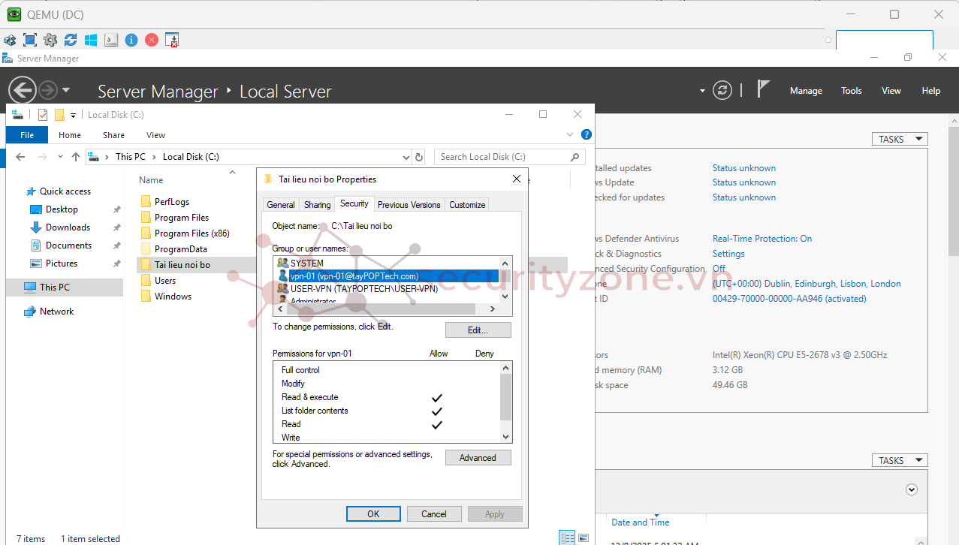Click the Edit... permissions button
This screenshot has width=959, height=545.
click(x=478, y=330)
